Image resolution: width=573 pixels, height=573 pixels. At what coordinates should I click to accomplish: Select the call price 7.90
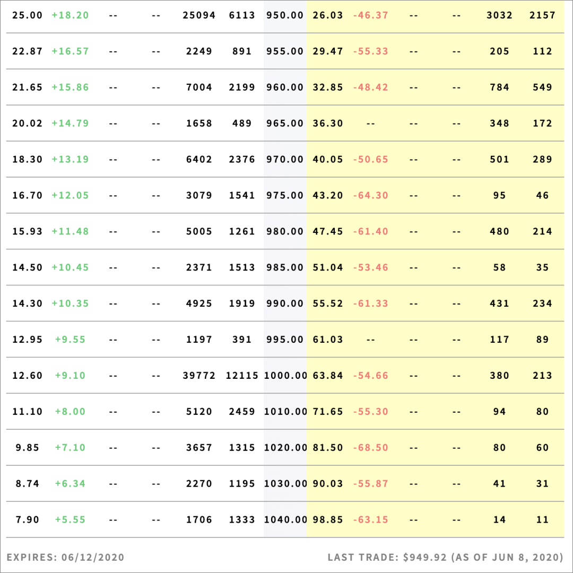point(27,520)
